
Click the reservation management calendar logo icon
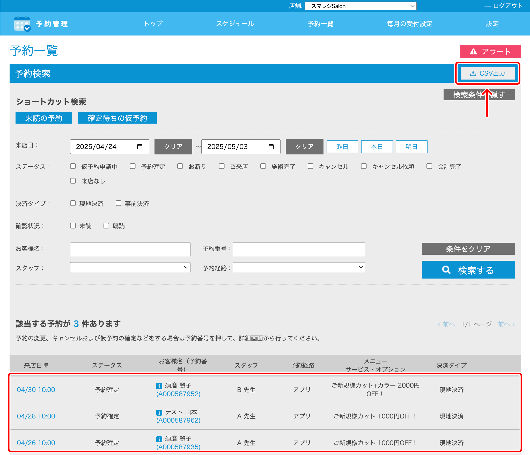coord(22,24)
